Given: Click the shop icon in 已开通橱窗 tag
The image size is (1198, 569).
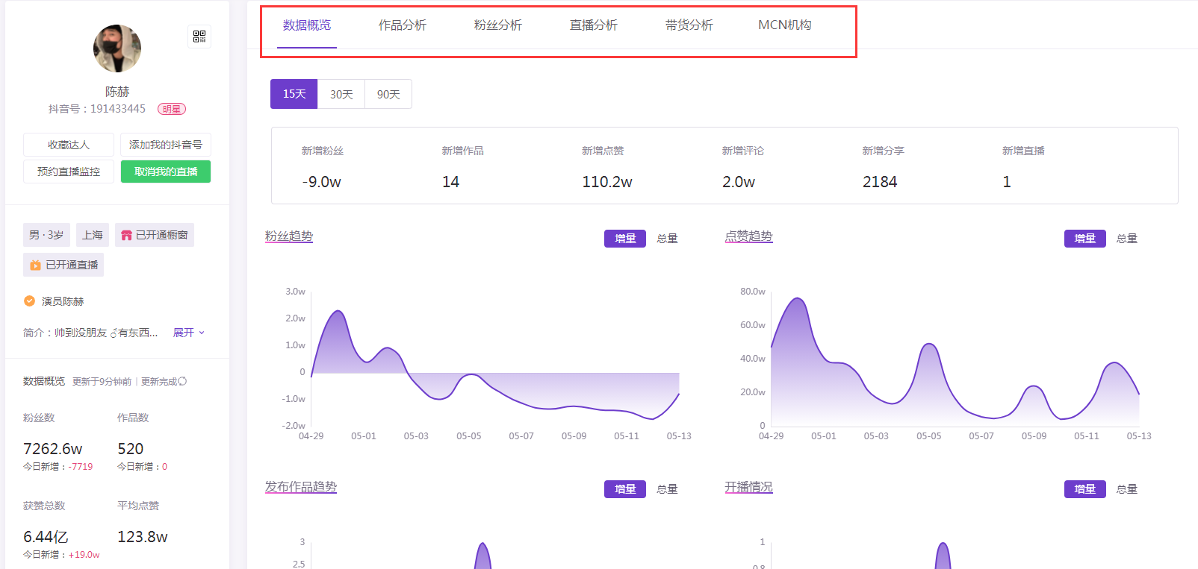Looking at the screenshot, I should 126,235.
